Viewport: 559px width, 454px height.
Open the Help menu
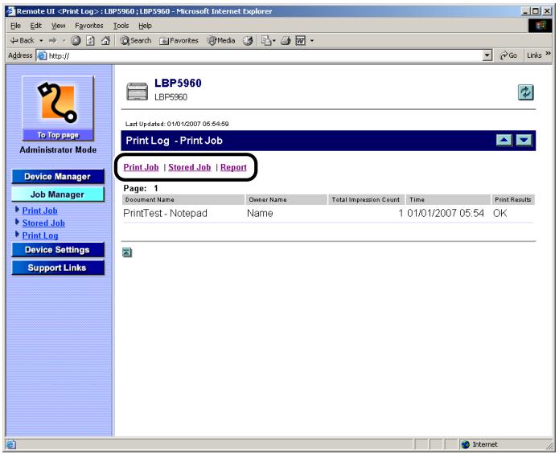point(145,26)
